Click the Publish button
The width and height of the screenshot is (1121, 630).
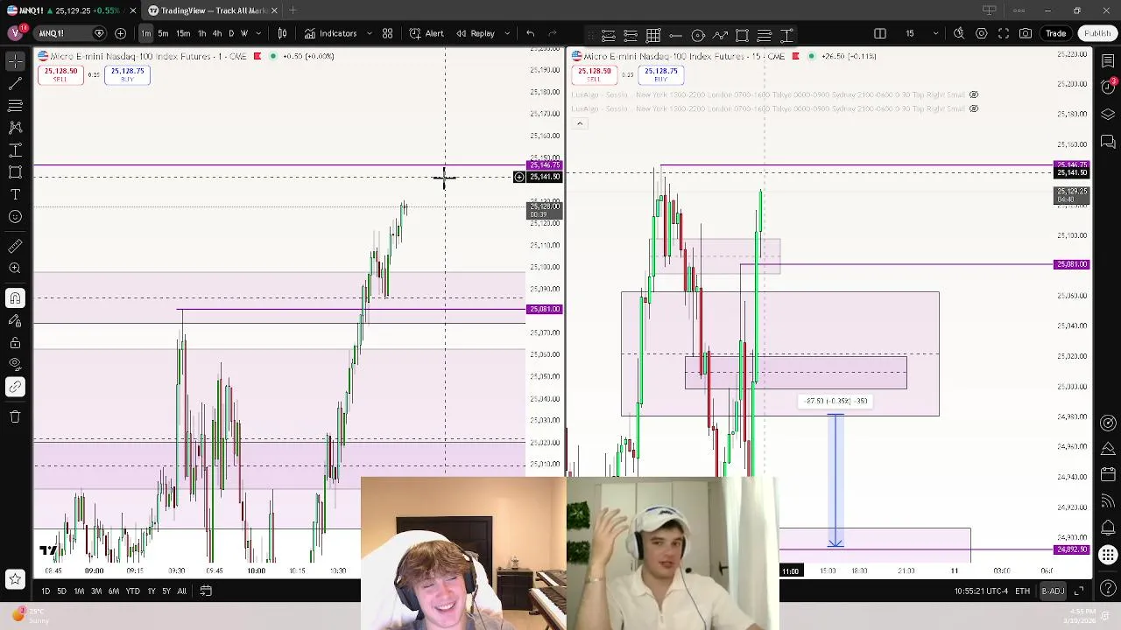pos(1097,33)
